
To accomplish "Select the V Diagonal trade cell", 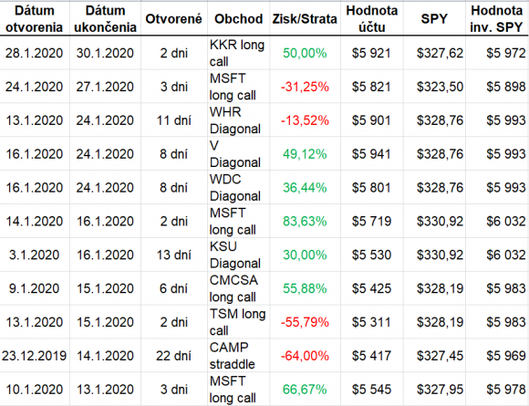I will point(238,154).
